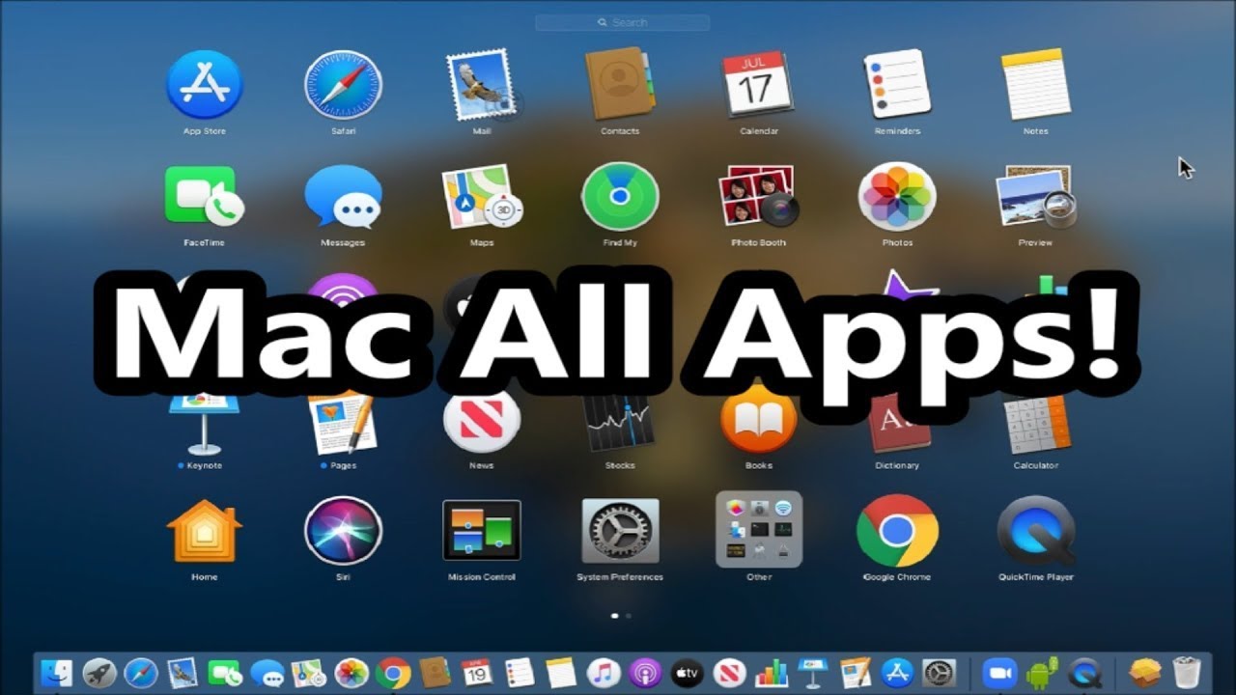Click the Launchpad search field

coord(621,22)
